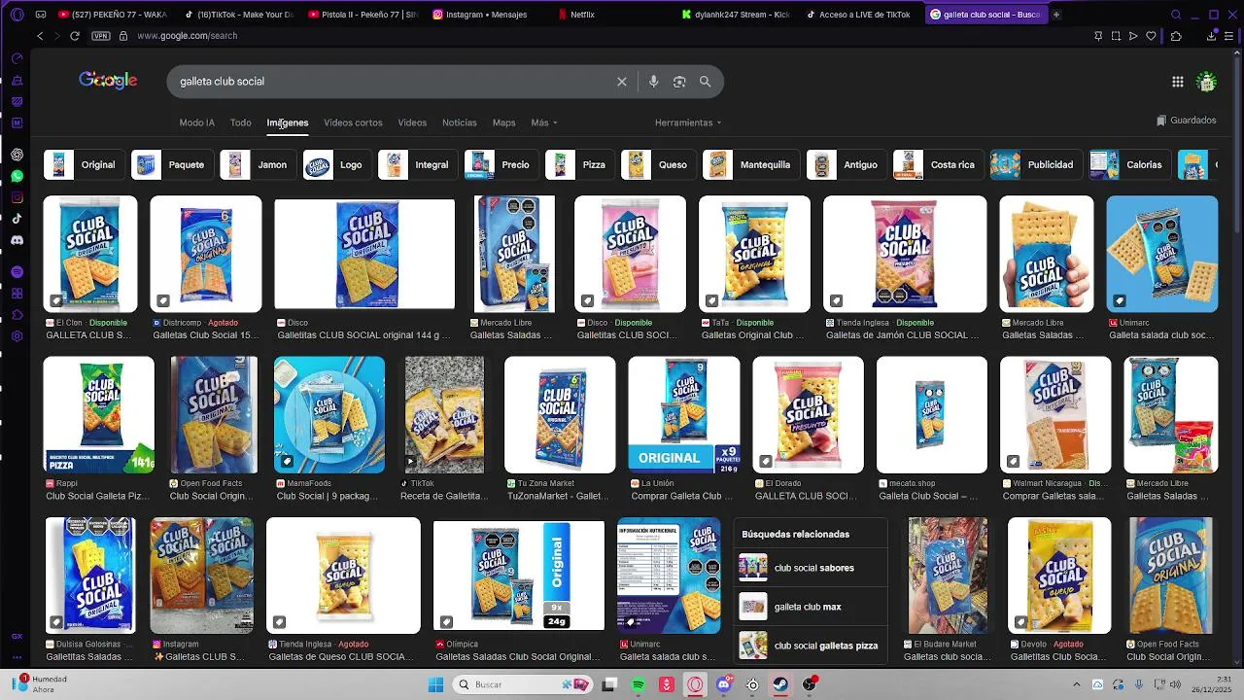Click the Windows Start button
1244x700 pixels.
[x=435, y=684]
